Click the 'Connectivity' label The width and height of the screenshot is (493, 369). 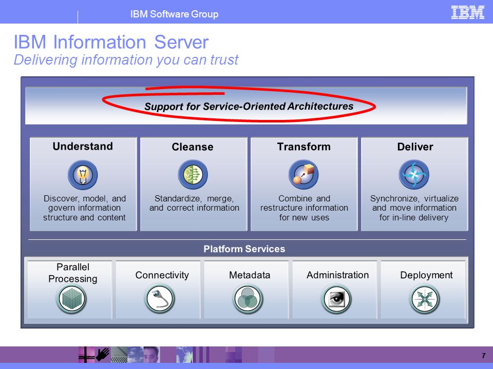[162, 275]
